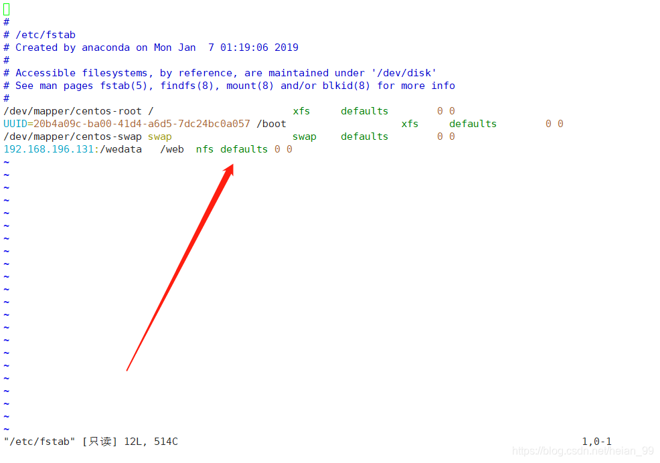
Task: Click the /web mount point
Action: pos(172,149)
